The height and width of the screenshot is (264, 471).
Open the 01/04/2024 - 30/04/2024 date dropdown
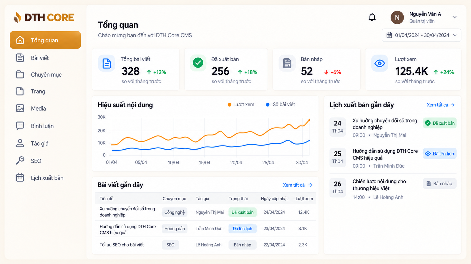(422, 35)
